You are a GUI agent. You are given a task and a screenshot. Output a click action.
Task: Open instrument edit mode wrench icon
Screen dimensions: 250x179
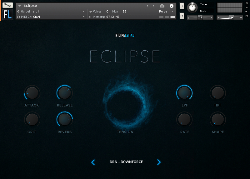coord(7,5)
